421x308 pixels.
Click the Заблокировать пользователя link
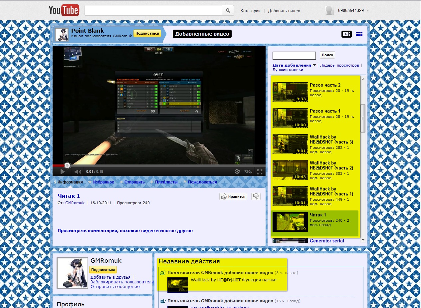click(122, 282)
